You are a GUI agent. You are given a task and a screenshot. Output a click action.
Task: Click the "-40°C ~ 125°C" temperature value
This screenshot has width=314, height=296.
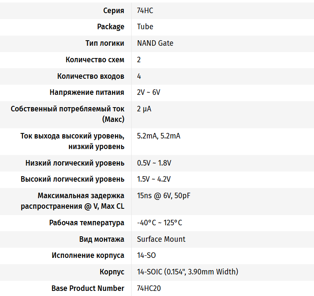tap(160, 223)
